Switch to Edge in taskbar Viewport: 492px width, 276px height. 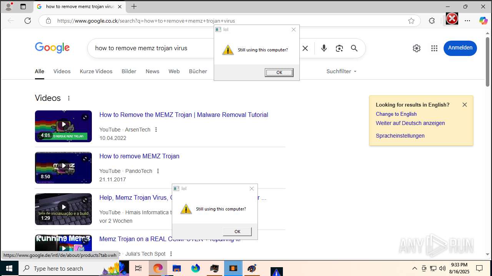[x=158, y=268]
